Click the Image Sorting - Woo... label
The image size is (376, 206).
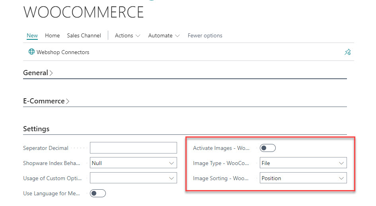(x=220, y=179)
